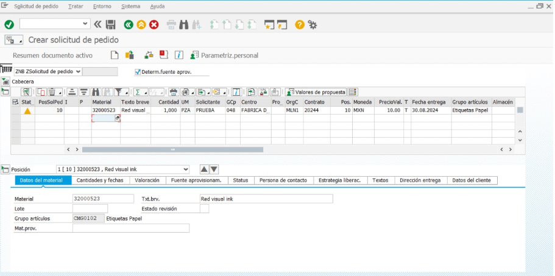The image size is (555, 276).
Task: Open the ZNB ZSolicitud de pedido dropdown
Action: click(x=77, y=72)
